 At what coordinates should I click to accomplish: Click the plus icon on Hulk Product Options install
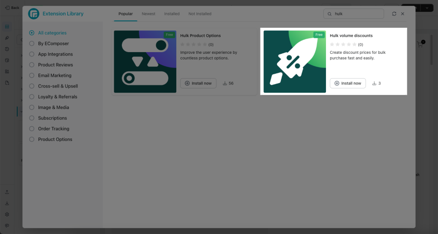pos(187,83)
